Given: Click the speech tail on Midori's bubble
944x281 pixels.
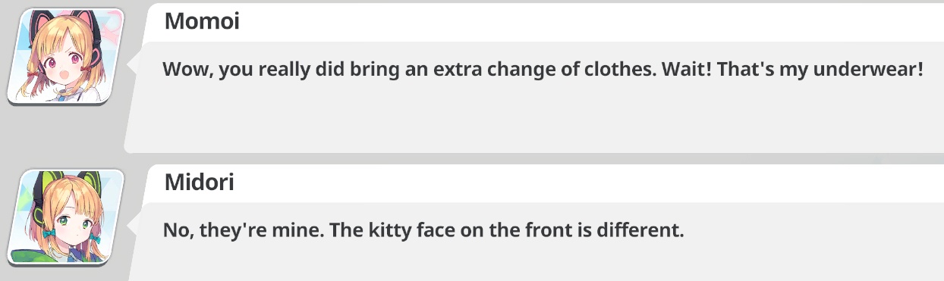Looking at the screenshot, I should tap(132, 226).
